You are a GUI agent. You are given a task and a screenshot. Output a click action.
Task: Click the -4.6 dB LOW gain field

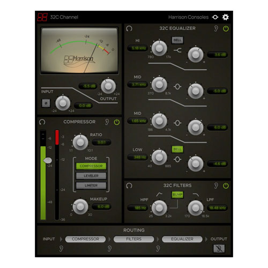click(218, 164)
